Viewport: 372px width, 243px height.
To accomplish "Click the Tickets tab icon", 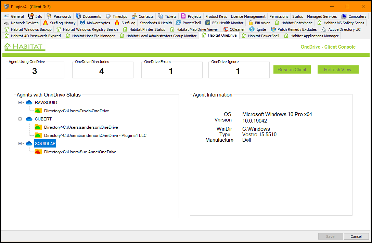I will pyautogui.click(x=161, y=16).
